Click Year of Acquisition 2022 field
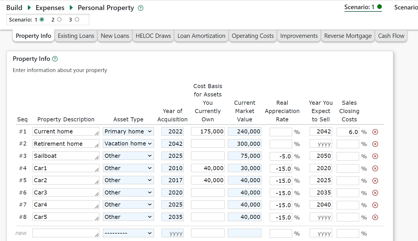This screenshot has width=418, height=241. [173, 131]
